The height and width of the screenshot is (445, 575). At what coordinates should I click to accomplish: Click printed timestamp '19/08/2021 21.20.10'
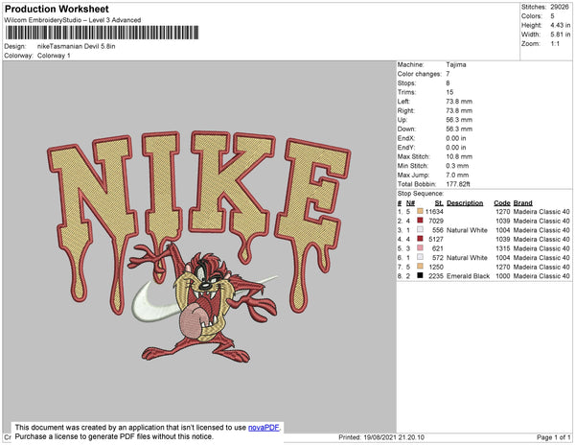394,437
